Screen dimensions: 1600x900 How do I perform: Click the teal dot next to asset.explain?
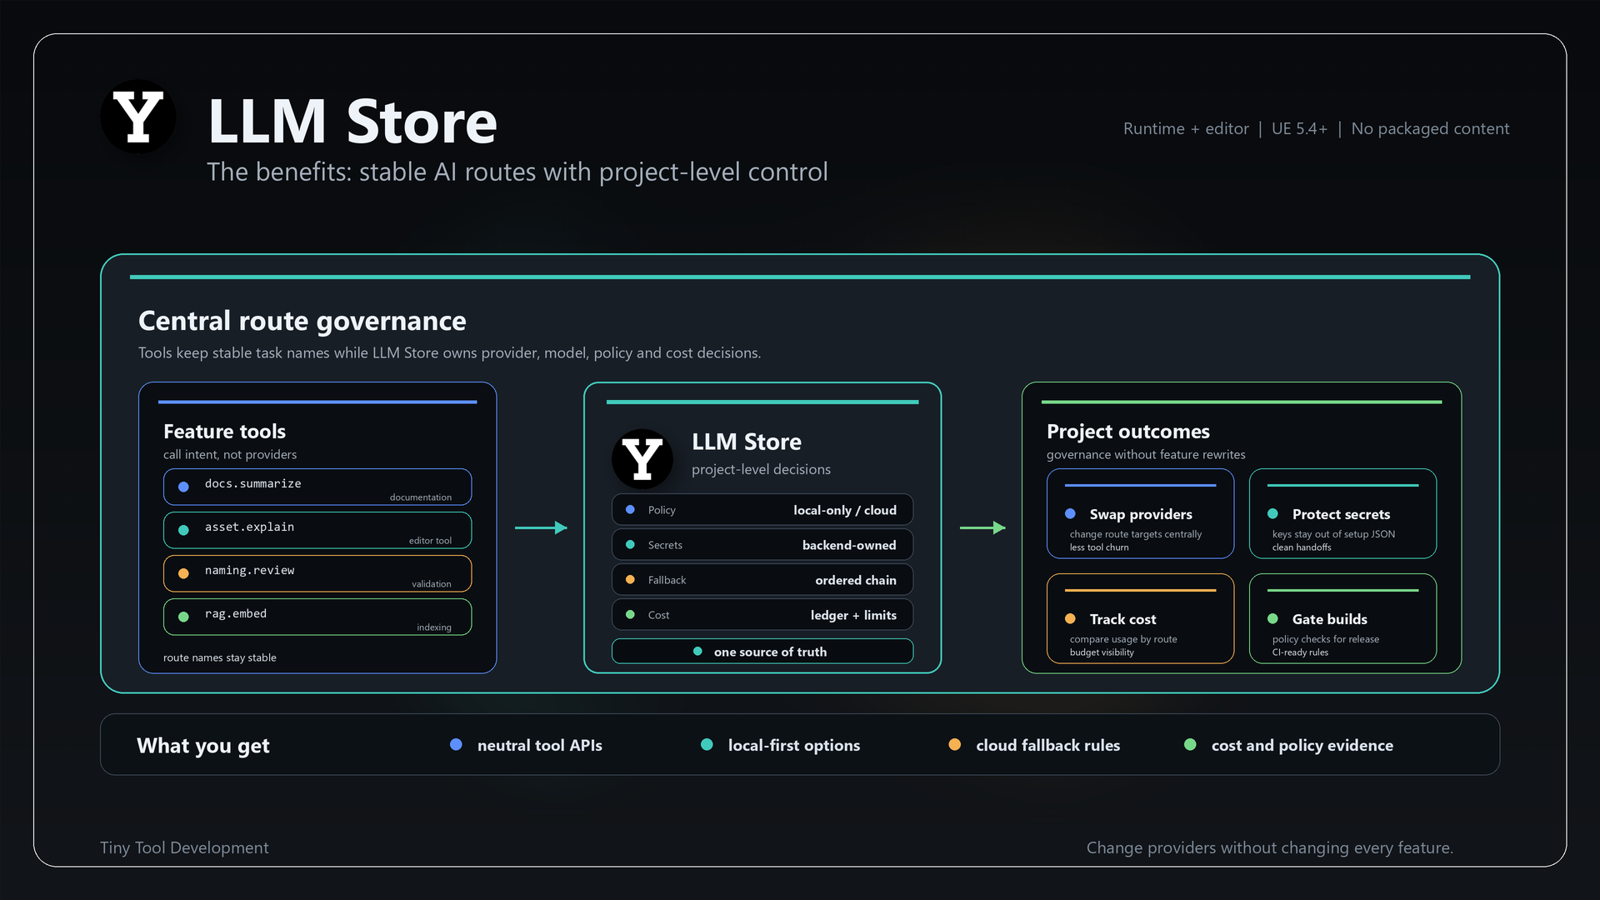click(x=183, y=530)
